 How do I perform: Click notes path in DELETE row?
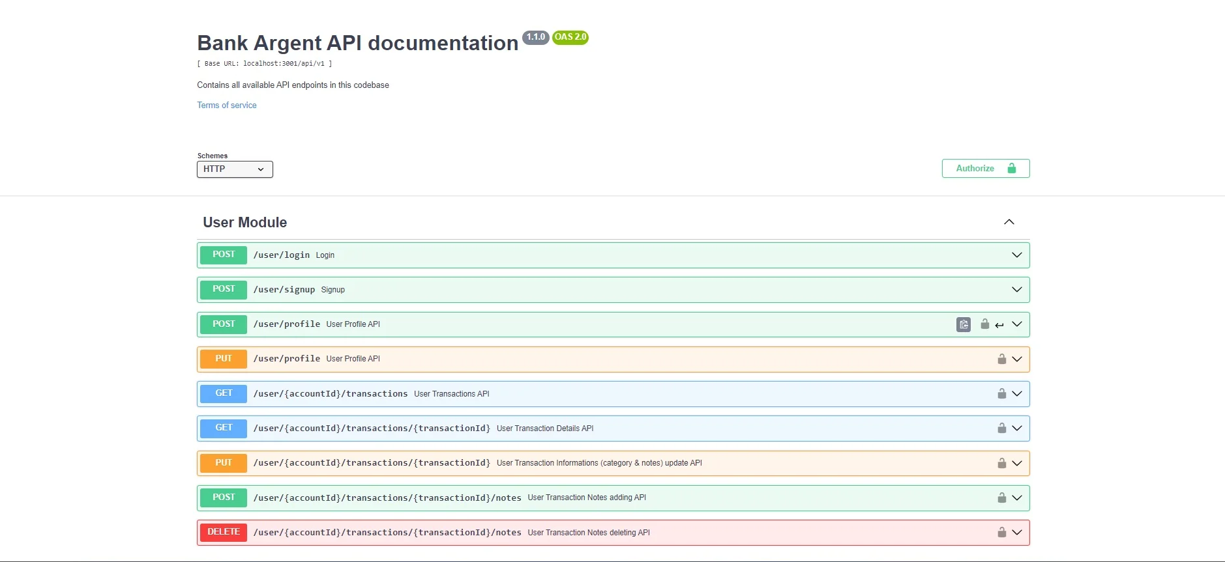pyautogui.click(x=387, y=533)
